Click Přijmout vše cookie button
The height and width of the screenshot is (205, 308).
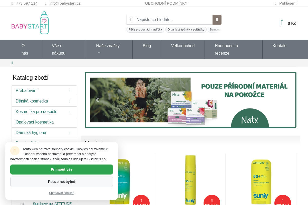[x=62, y=169]
